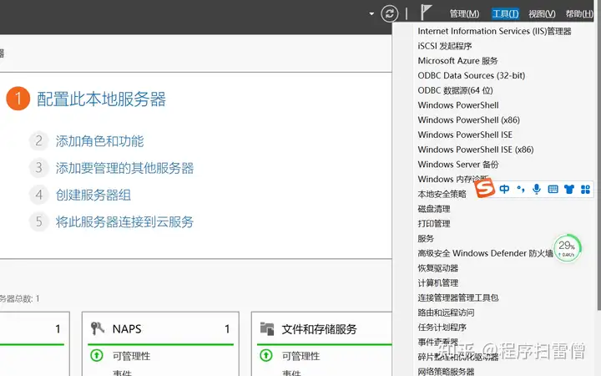Open 服务 from tools menu
Viewport: 601px width, 376px height.
[x=426, y=239]
